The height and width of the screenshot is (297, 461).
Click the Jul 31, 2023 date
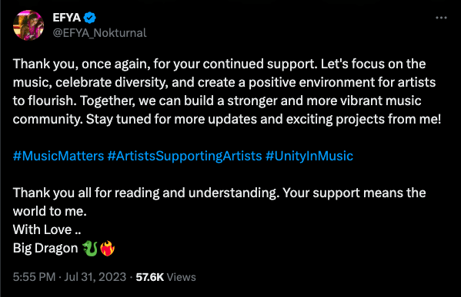coord(95,277)
